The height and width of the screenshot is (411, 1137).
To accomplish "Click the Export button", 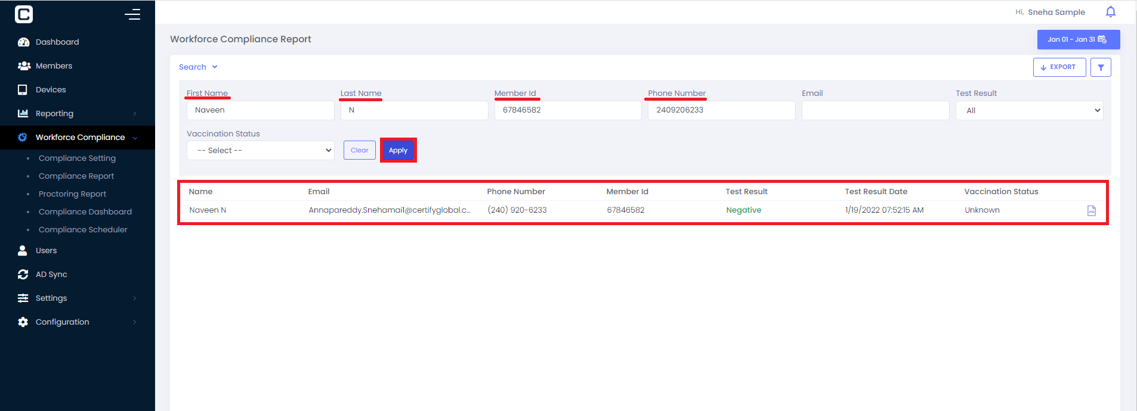I will coord(1059,67).
